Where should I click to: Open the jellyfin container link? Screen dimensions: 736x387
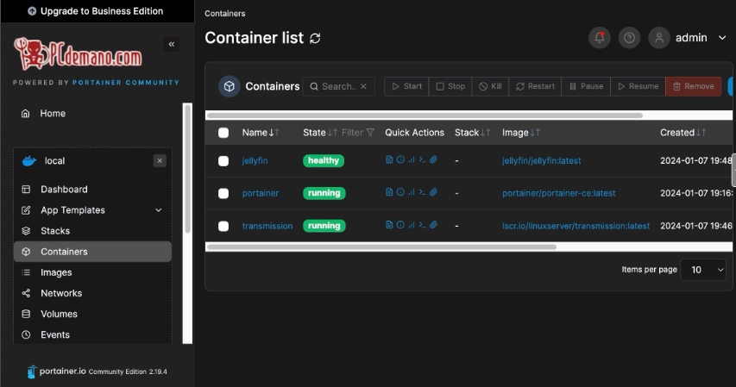(255, 161)
